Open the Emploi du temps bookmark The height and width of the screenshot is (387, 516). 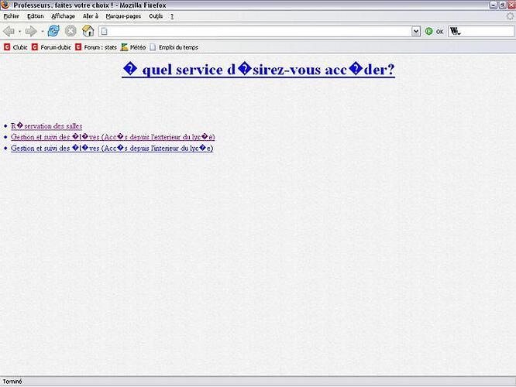177,47
